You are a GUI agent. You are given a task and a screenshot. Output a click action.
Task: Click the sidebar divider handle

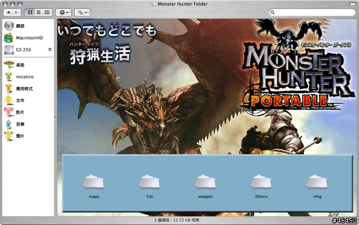pyautogui.click(x=56, y=118)
